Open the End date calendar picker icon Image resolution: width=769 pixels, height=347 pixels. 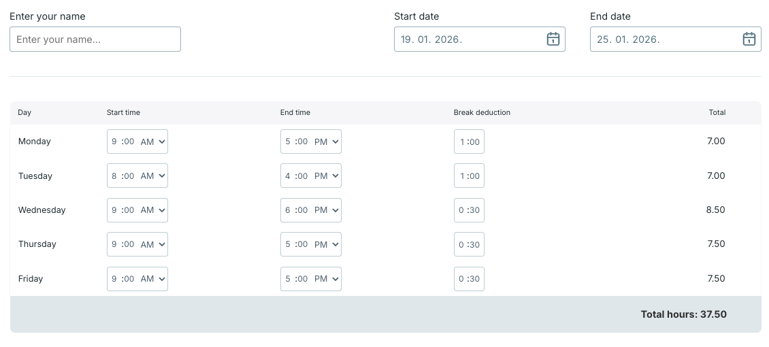pos(749,39)
